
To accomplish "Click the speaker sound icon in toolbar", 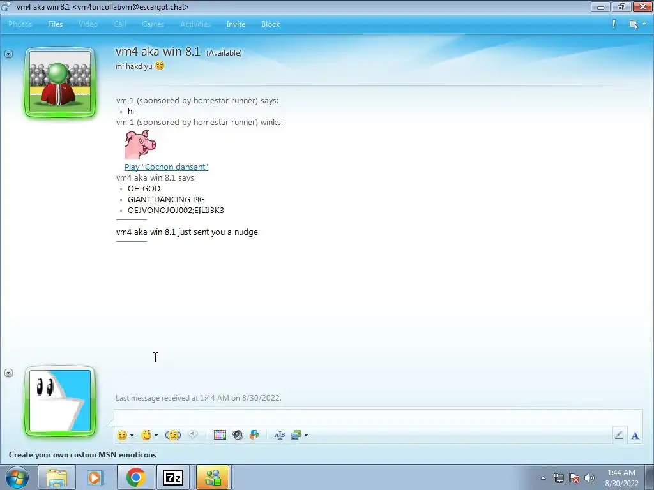I will [x=238, y=435].
